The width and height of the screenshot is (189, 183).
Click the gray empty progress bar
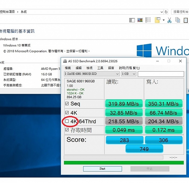tap(114, 157)
